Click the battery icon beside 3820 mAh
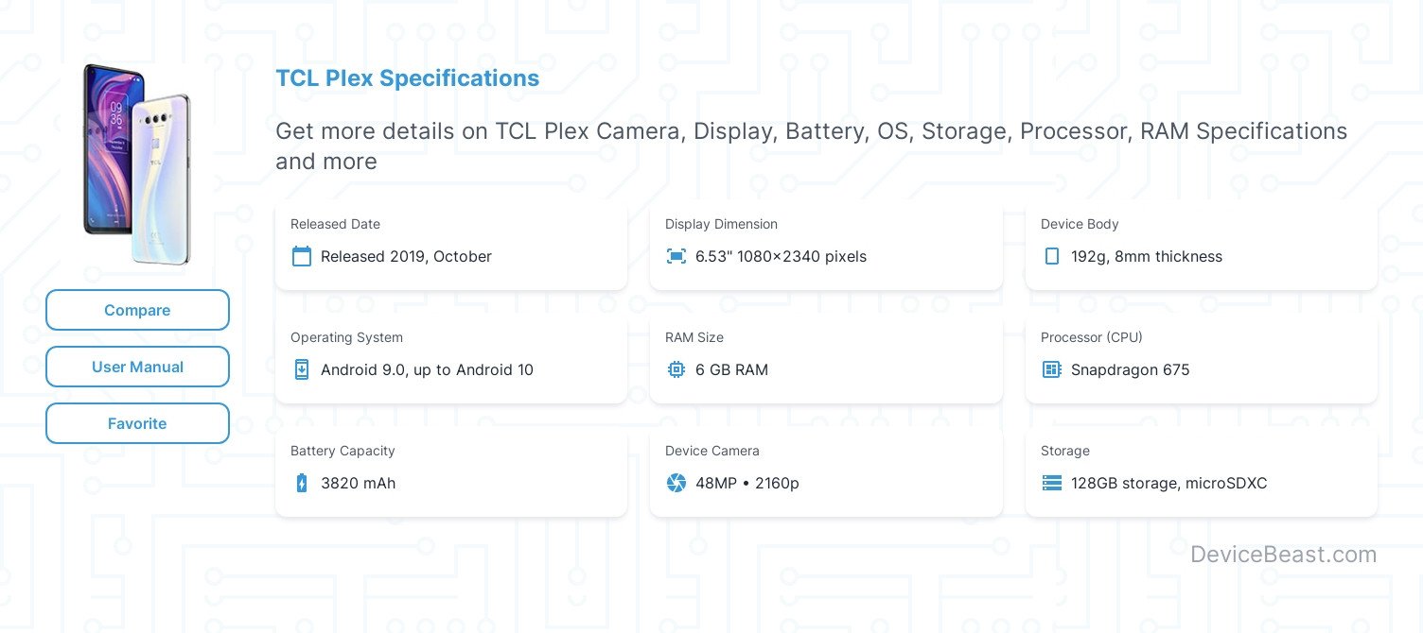Screen dimensions: 1423x633 click(x=302, y=483)
